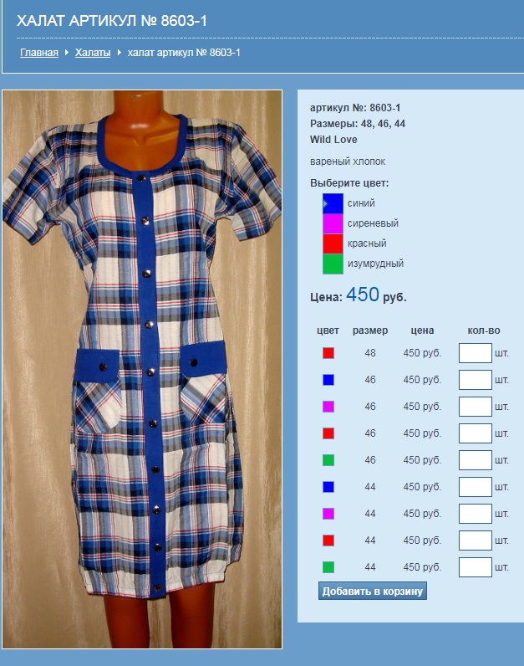This screenshot has width=524, height=666.
Task: Click the lilac swatch in size 46 row
Action: coord(328,407)
